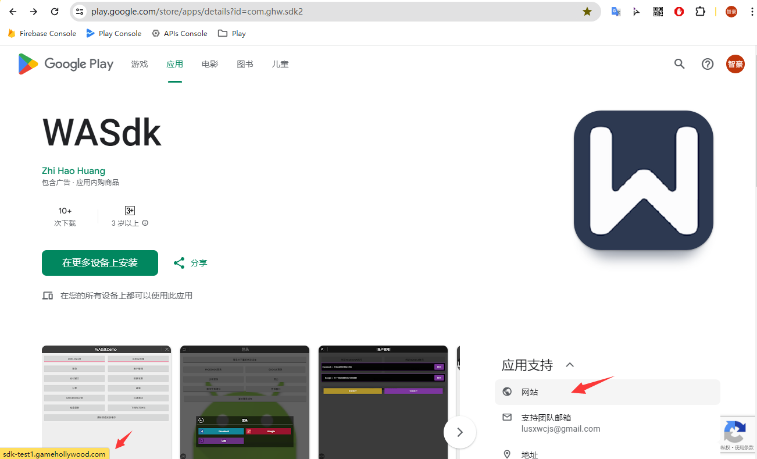The width and height of the screenshot is (757, 459).
Task: Go forward with browser forward arrow
Action: (x=34, y=12)
